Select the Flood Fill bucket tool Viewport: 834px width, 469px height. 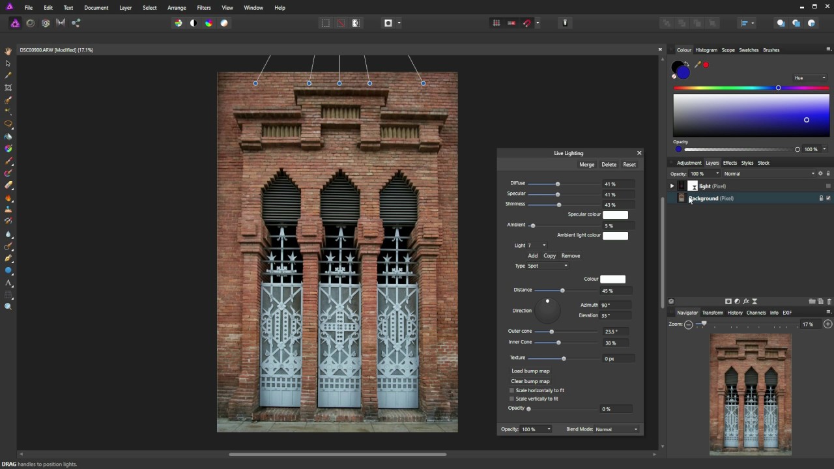click(x=8, y=136)
